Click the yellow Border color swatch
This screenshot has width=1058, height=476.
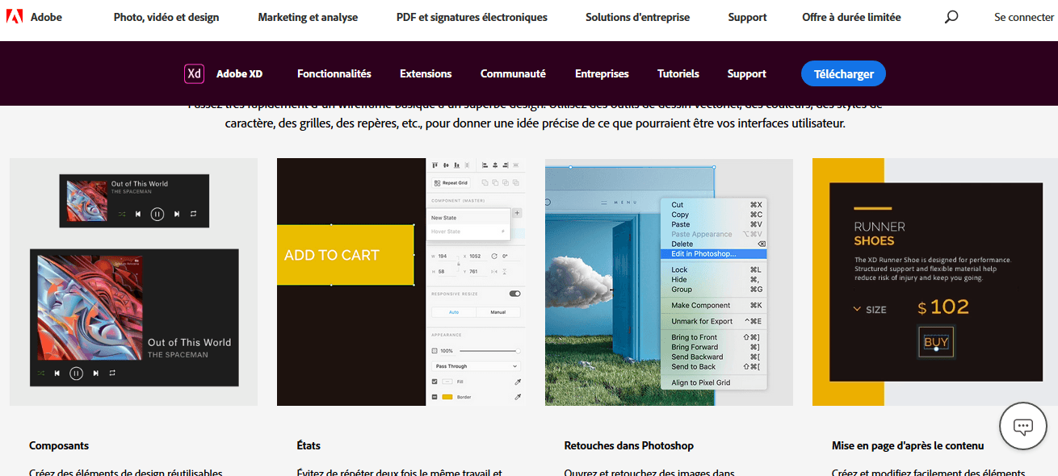coord(447,397)
